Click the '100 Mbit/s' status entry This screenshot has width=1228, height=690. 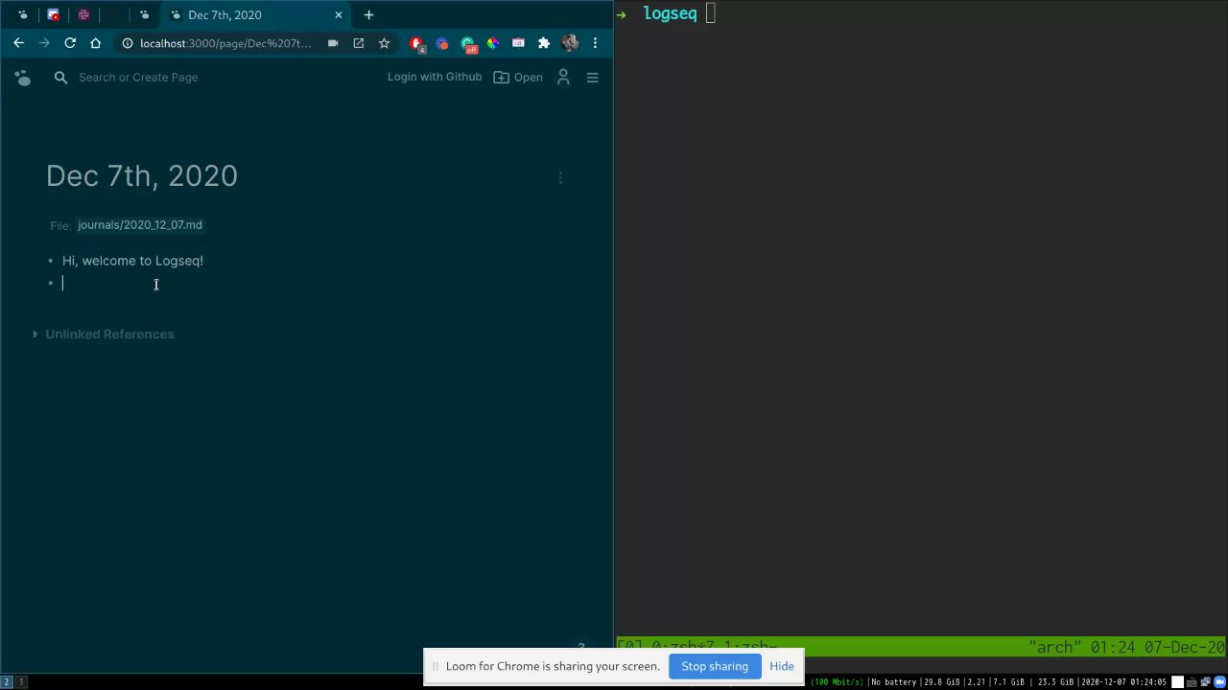(x=838, y=682)
